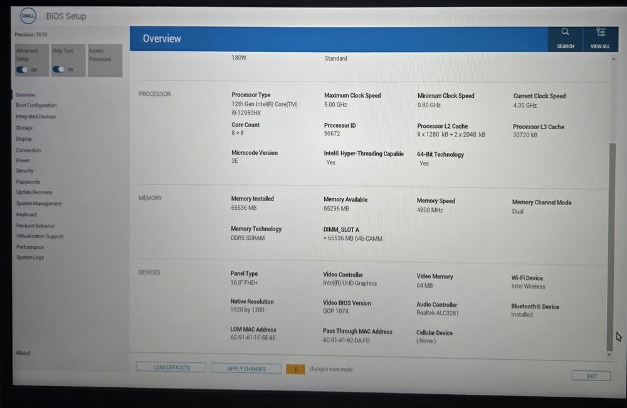This screenshot has height=408, width=627.
Task: Open the Connection section
Action: 28,150
